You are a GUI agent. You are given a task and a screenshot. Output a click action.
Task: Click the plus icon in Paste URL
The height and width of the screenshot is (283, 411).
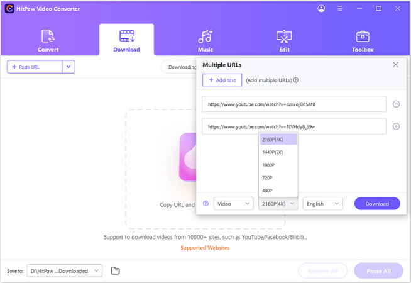pyautogui.click(x=14, y=67)
